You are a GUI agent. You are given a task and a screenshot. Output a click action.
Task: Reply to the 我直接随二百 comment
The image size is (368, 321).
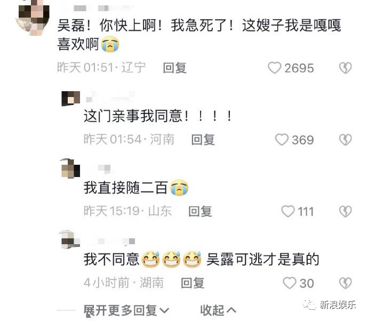(x=200, y=211)
